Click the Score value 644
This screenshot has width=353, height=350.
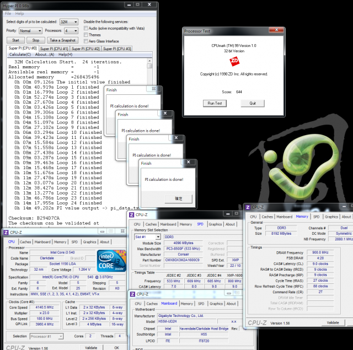[x=239, y=92]
